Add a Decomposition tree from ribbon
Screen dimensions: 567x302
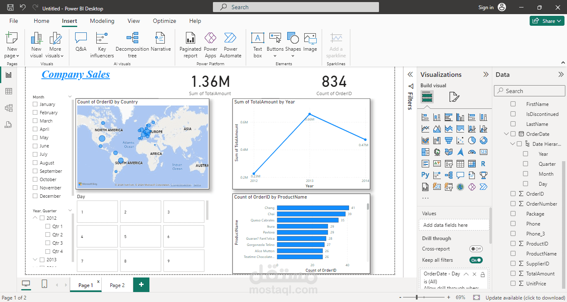(132, 45)
